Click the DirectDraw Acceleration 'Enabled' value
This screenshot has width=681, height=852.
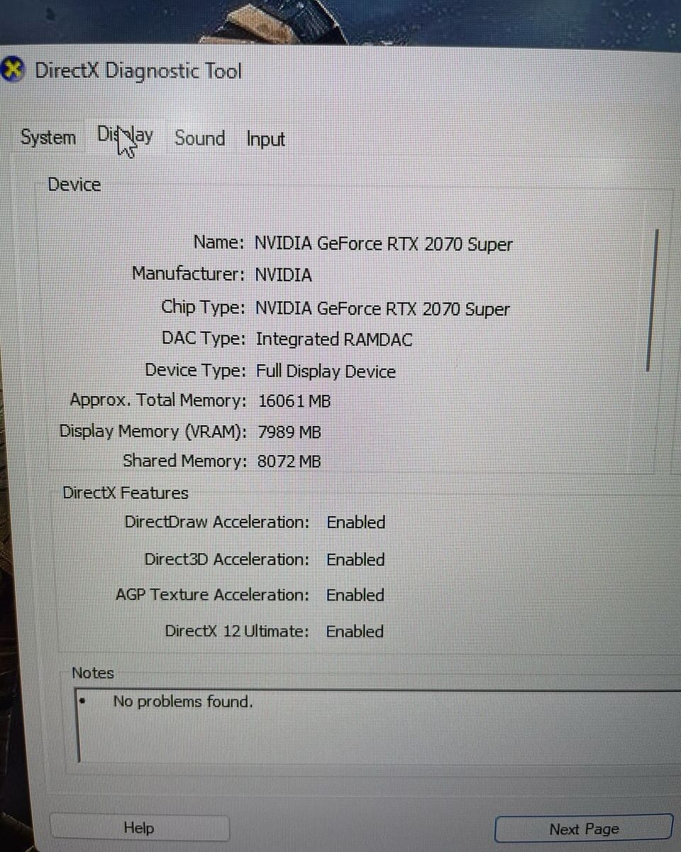(356, 523)
